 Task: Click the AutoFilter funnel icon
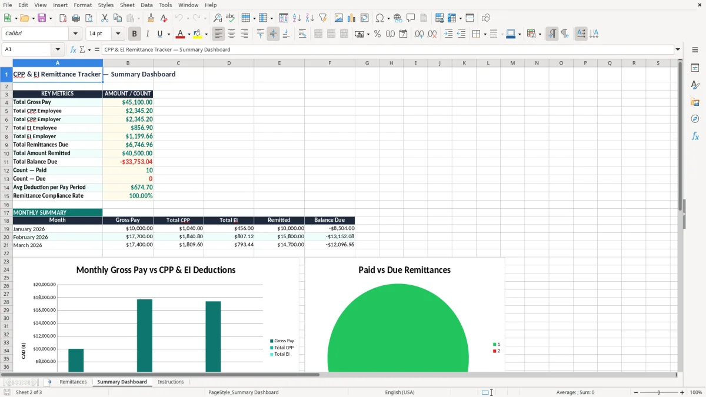(323, 18)
